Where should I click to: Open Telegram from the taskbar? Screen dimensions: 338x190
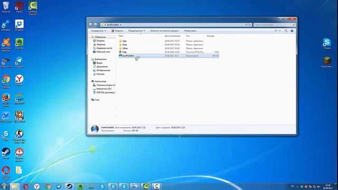(59, 186)
